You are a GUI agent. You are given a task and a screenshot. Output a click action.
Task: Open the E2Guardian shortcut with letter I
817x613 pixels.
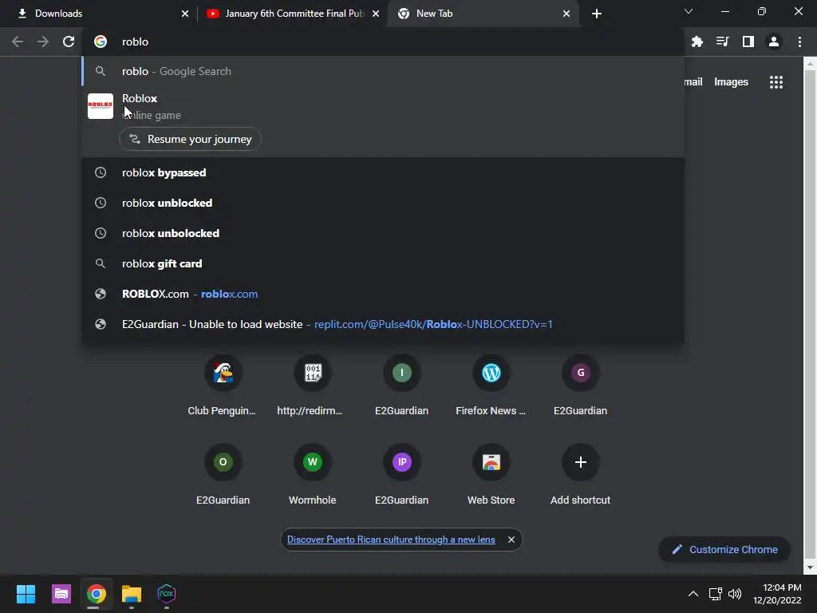tap(402, 373)
